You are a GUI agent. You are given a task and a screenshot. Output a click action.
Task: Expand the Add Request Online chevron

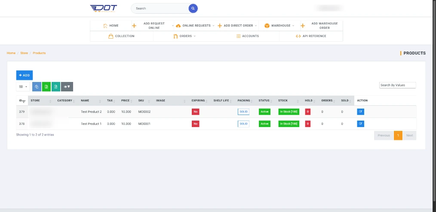173,25
